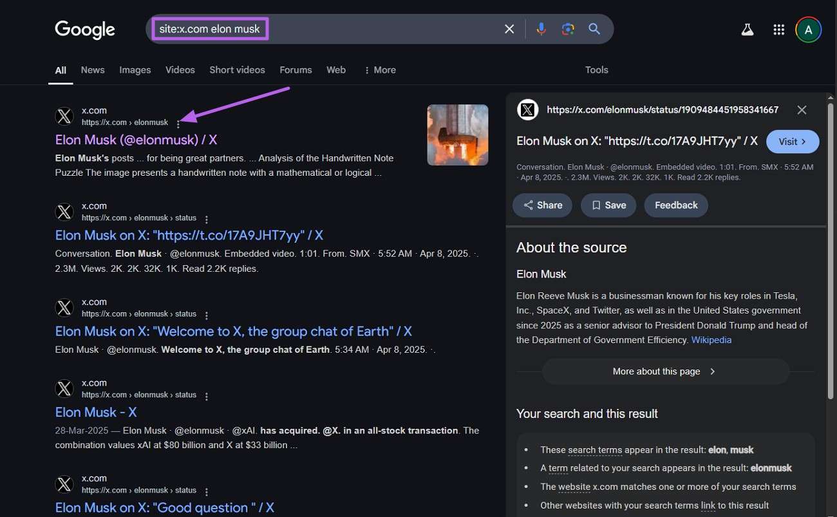Open three-dot menu for "17A9JHT7yy" result
This screenshot has height=517, width=837.
[x=206, y=220]
